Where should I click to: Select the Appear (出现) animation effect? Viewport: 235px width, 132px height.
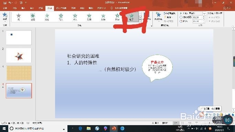click(x=33, y=17)
